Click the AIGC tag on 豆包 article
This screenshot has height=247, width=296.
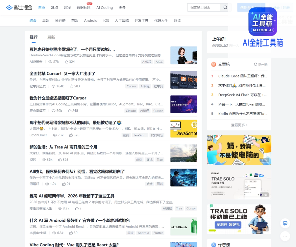click(159, 62)
